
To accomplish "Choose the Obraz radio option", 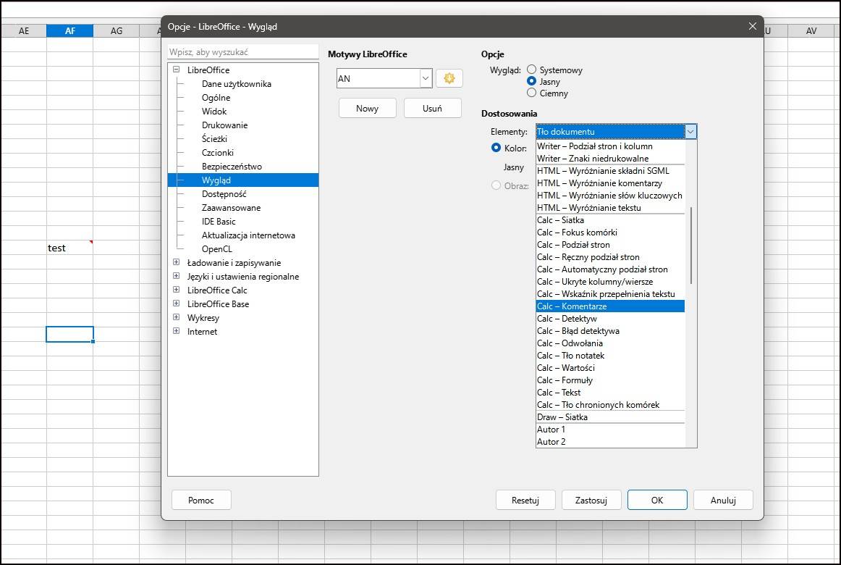I will 496,185.
